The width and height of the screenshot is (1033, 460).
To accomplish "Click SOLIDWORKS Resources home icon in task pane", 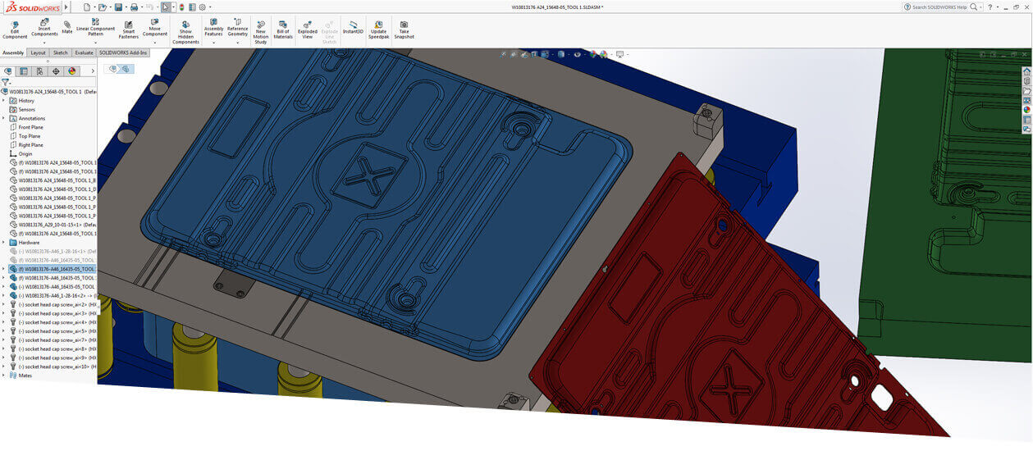I will click(x=1026, y=71).
